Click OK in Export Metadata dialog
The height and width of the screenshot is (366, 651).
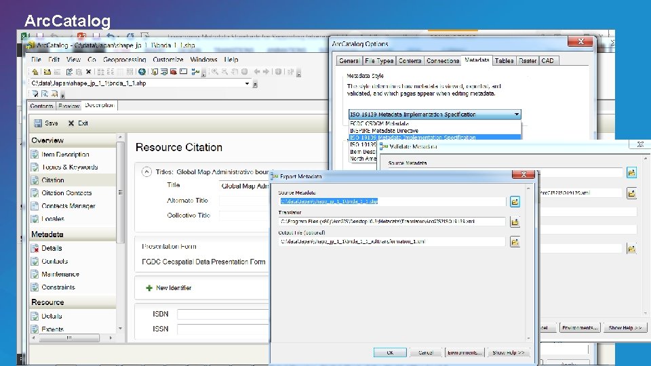point(390,352)
